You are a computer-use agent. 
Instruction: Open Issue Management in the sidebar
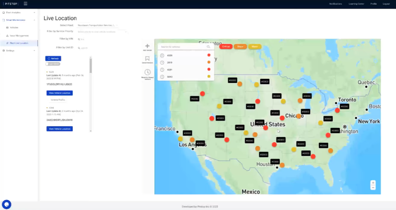pyautogui.click(x=19, y=35)
